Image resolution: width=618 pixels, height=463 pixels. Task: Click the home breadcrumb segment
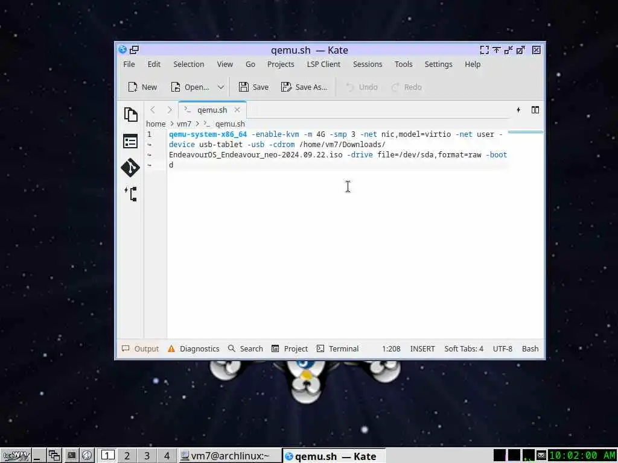tap(156, 124)
